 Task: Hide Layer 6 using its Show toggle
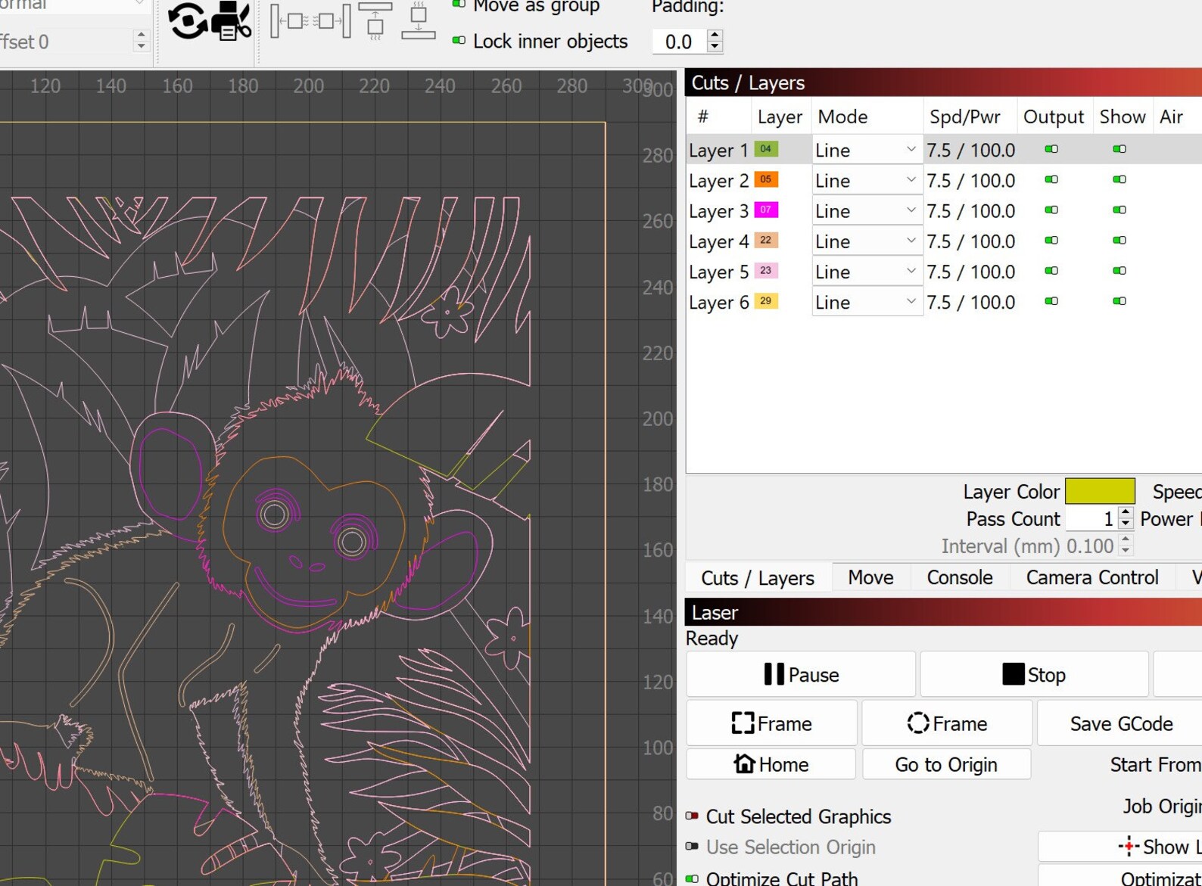[x=1119, y=301]
